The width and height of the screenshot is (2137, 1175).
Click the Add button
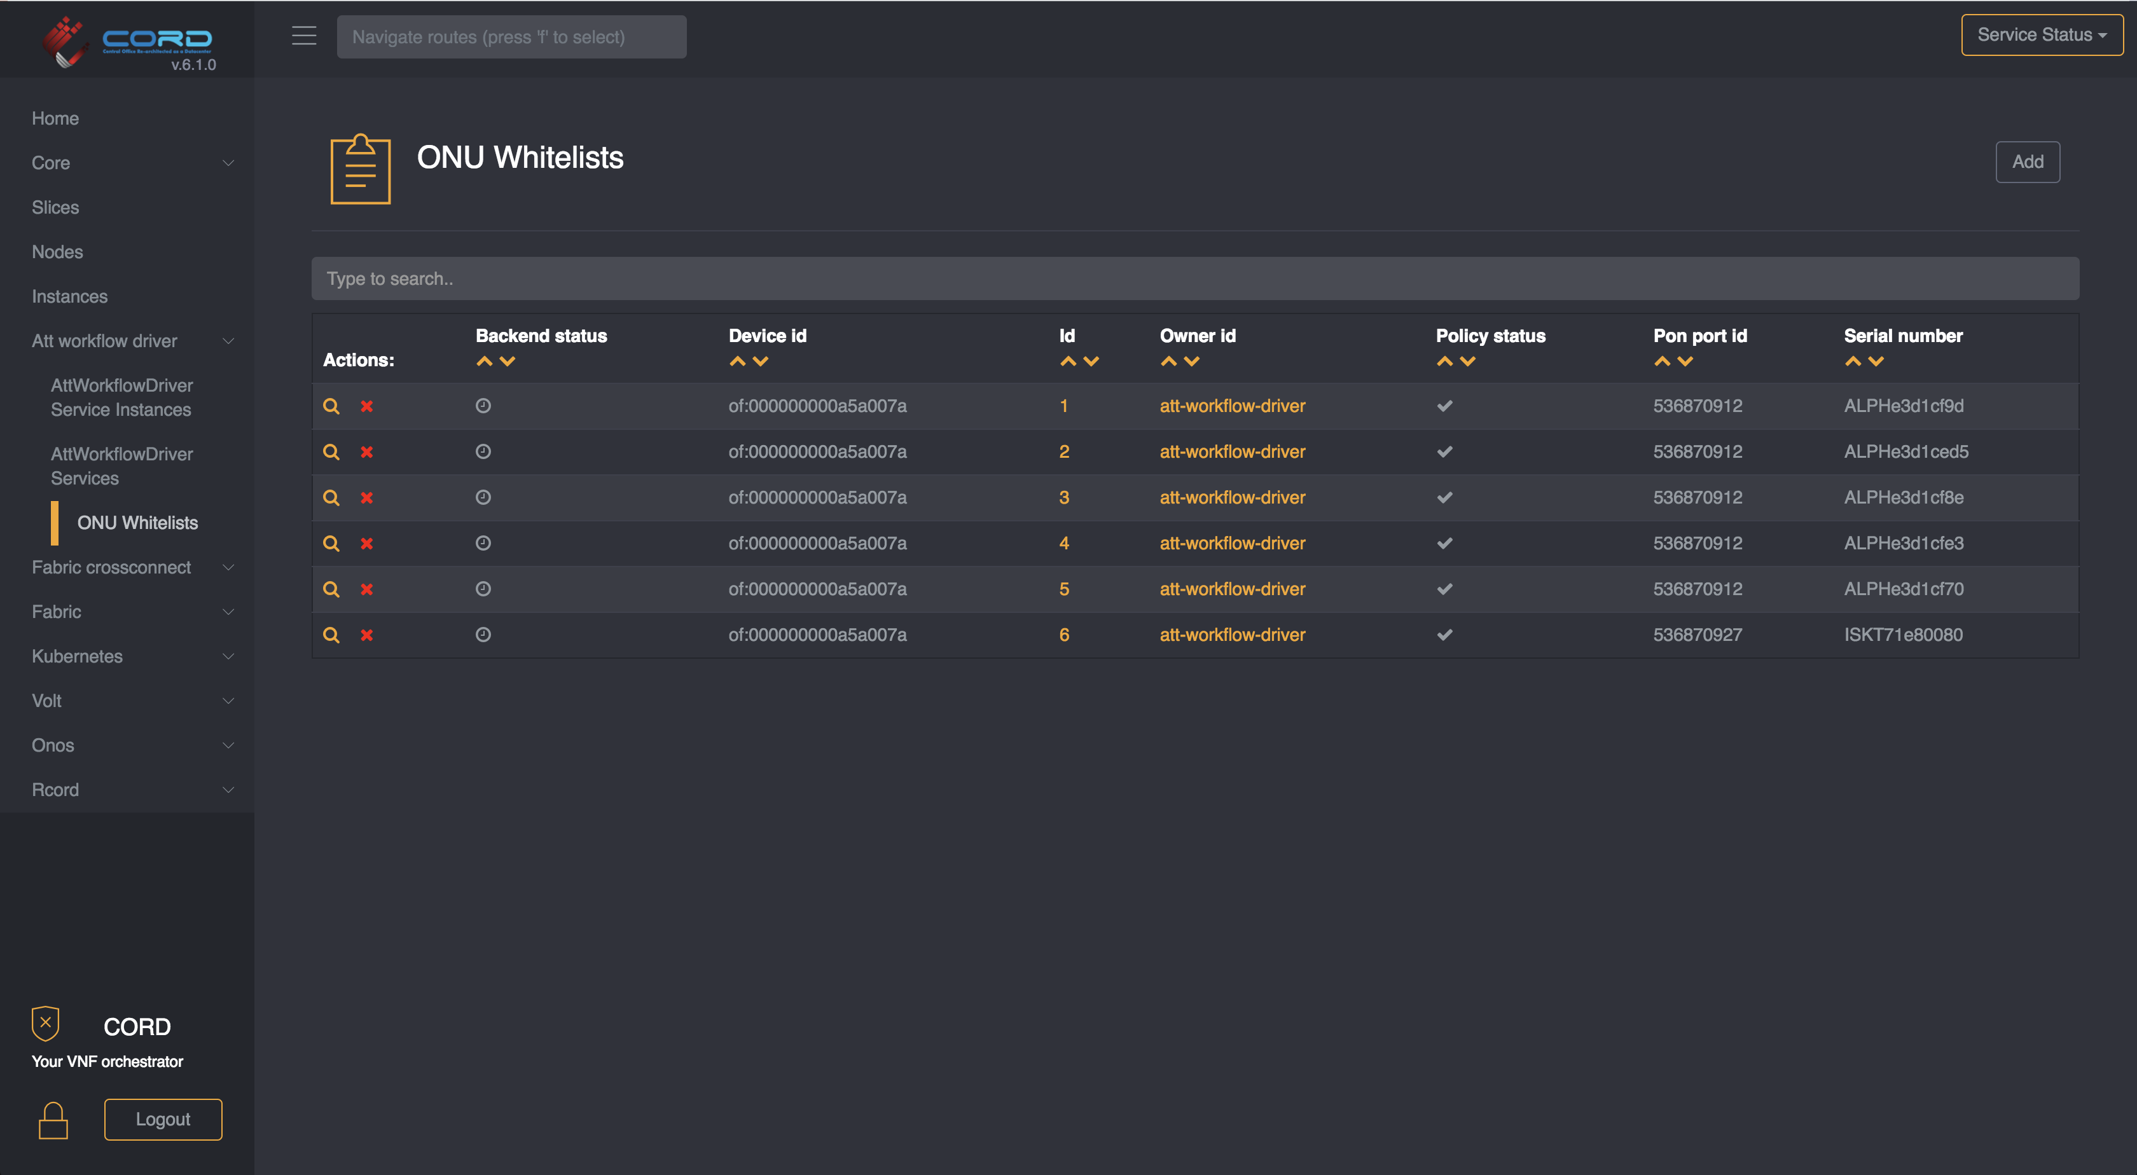(x=2028, y=161)
